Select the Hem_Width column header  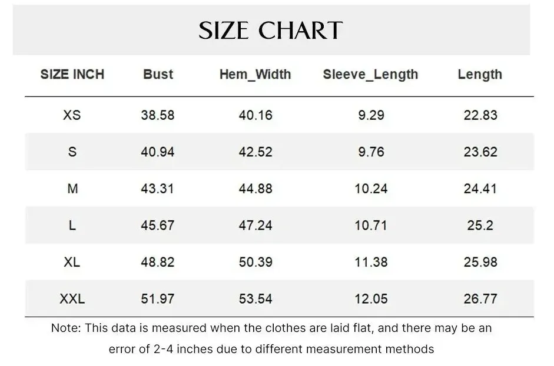pos(255,75)
